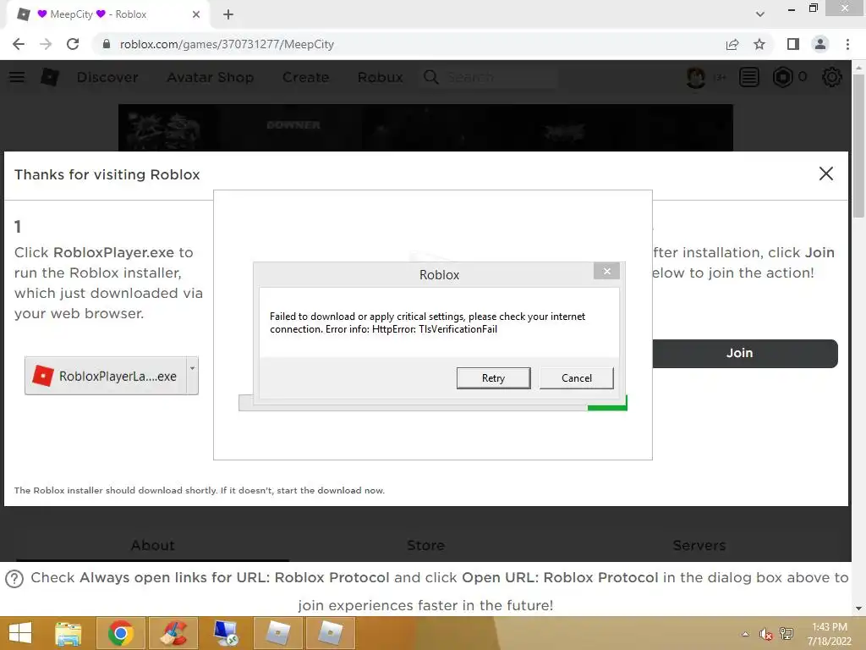Switch to the About tab
The width and height of the screenshot is (866, 650).
[x=152, y=546]
